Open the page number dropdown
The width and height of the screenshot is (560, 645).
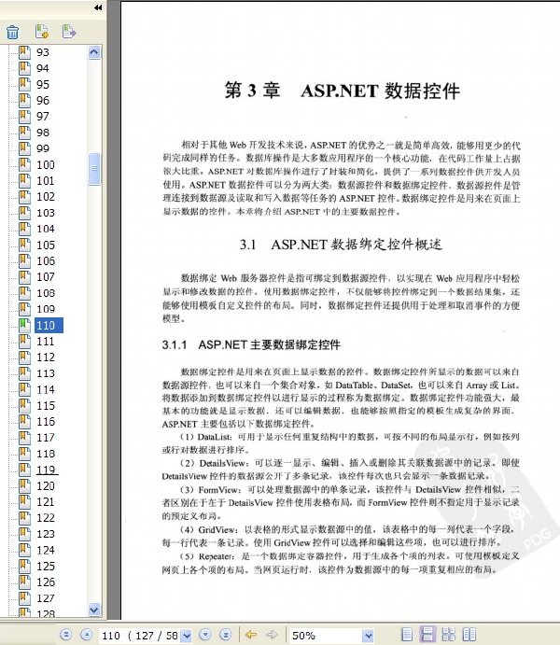[187, 636]
